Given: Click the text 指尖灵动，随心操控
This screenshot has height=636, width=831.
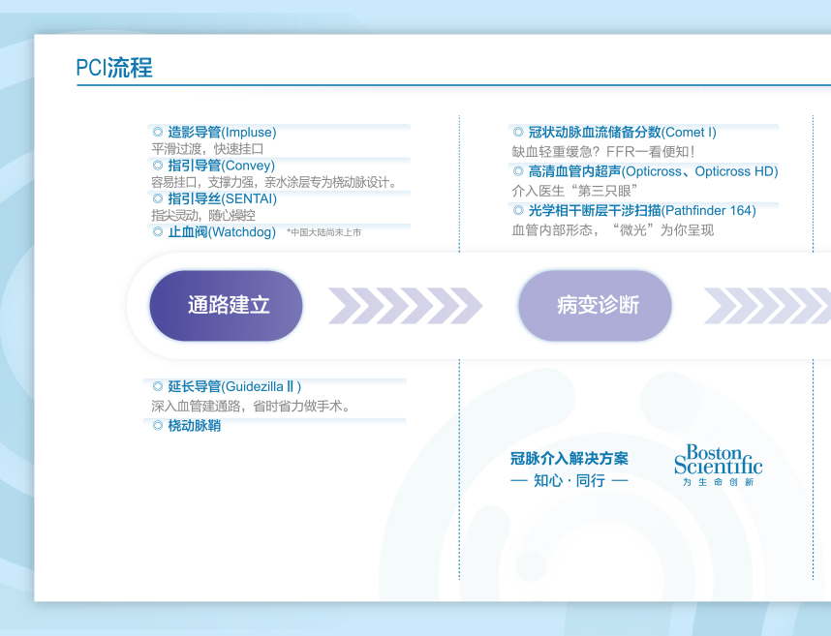Looking at the screenshot, I should (x=203, y=216).
